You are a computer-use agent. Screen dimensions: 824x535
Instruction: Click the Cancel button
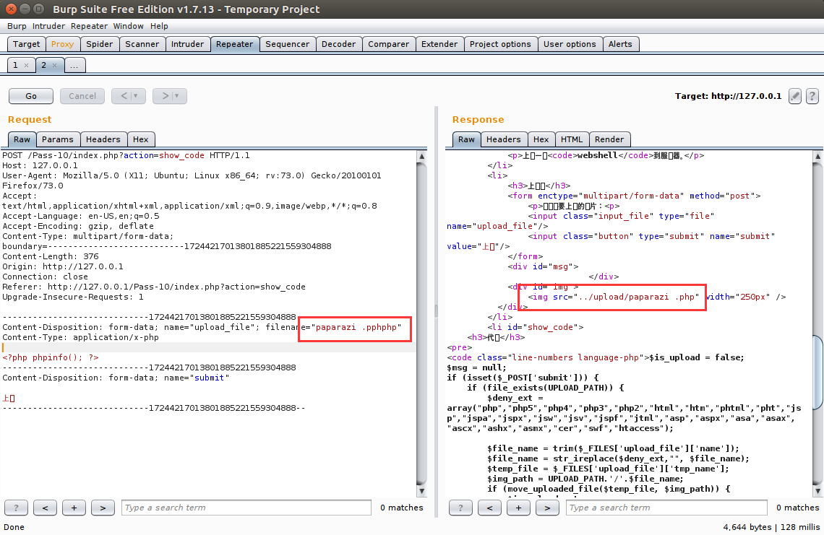pos(82,96)
